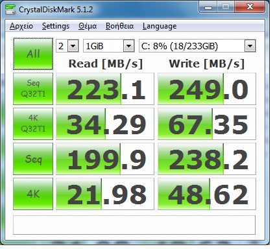
Task: Run the Seq test button
Action: click(33, 159)
